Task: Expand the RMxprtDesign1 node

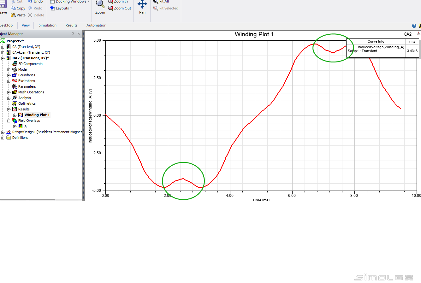Action: (x=3, y=132)
